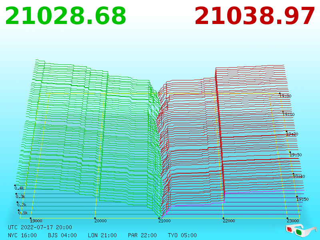The height and width of the screenshot is (240, 320).
Task: Click the 23000 price axis label
Action: tap(293, 221)
